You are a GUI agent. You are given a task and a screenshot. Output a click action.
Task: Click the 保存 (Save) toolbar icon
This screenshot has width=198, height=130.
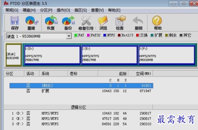(x=15, y=21)
